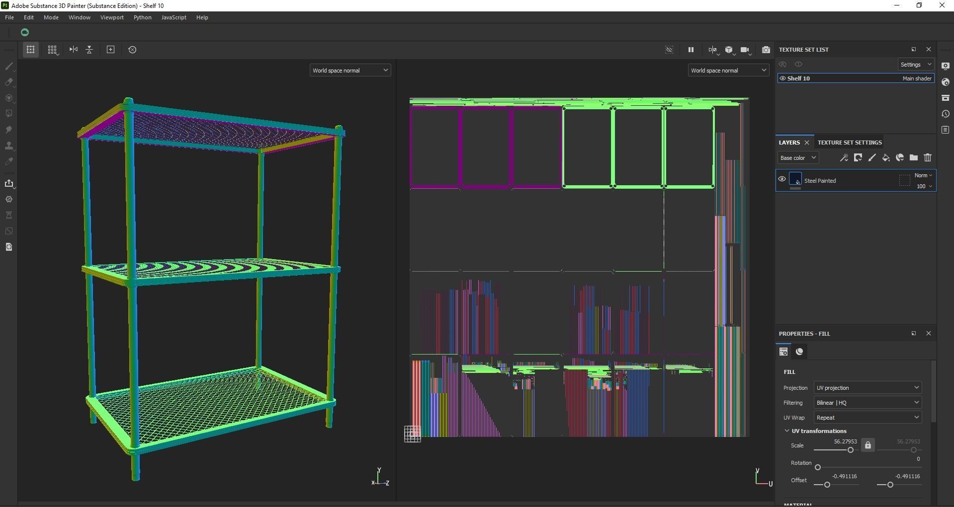Open the Edit menu
Viewport: 954px width, 507px height.
pos(29,17)
